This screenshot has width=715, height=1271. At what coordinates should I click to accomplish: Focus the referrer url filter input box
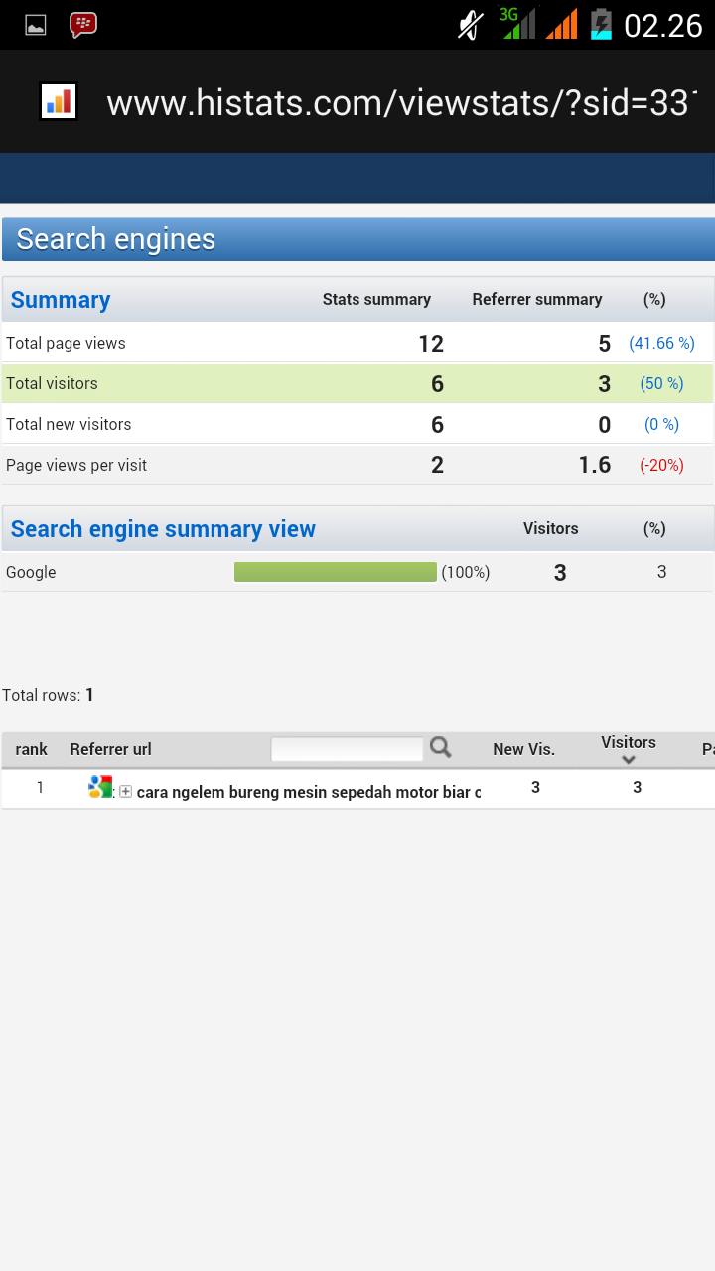point(347,749)
